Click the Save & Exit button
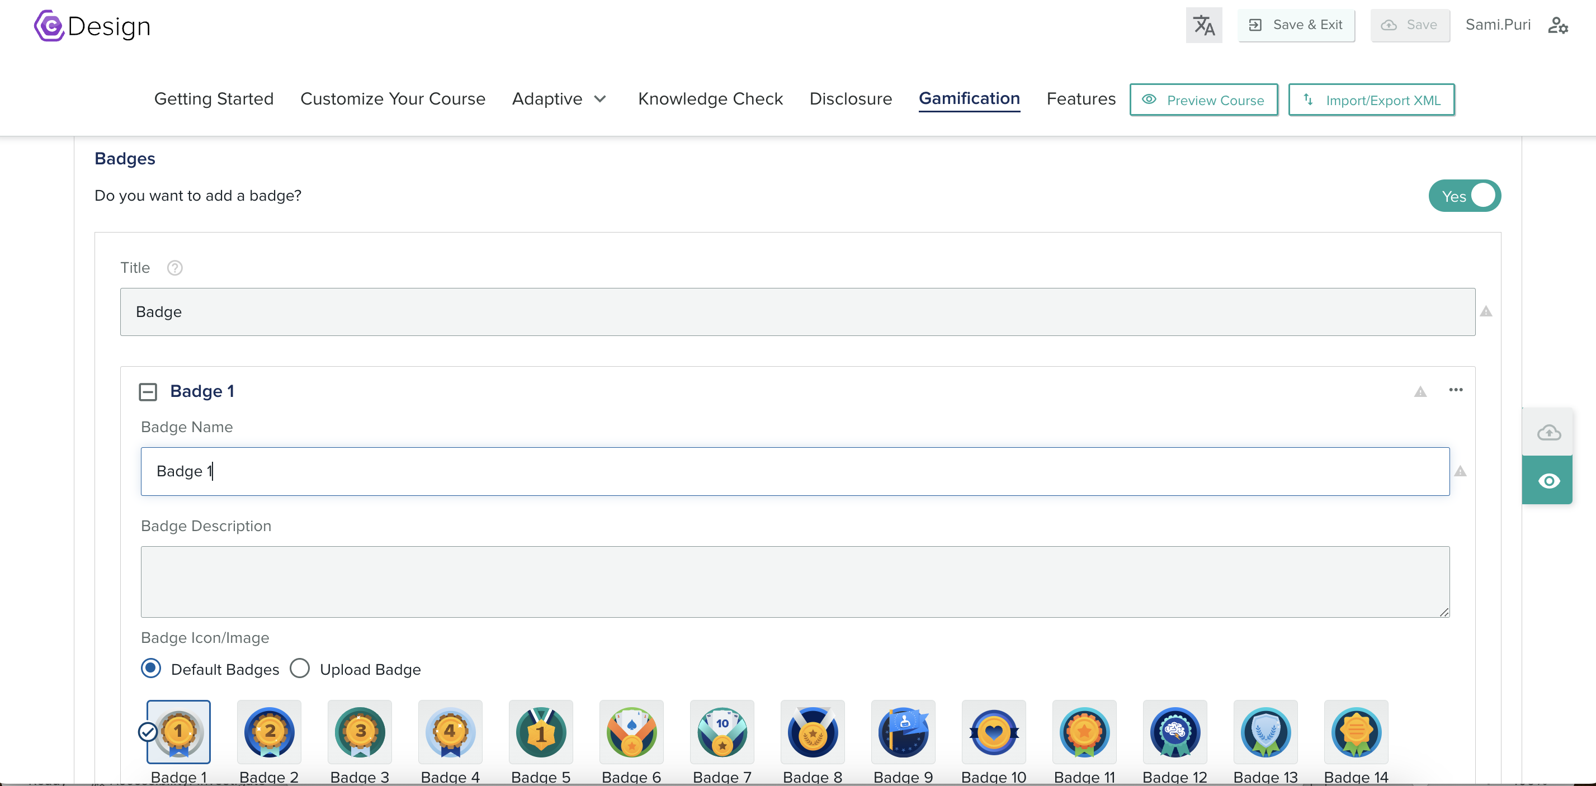The image size is (1596, 786). (1296, 25)
